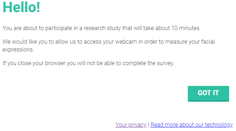
Task: Click the word "privacy" in footer link
Action: (x=137, y=125)
